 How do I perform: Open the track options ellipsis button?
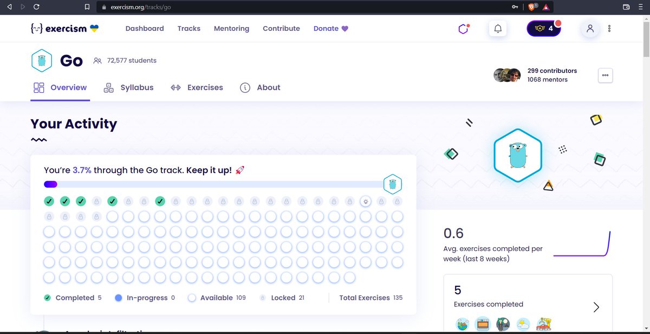pyautogui.click(x=605, y=75)
